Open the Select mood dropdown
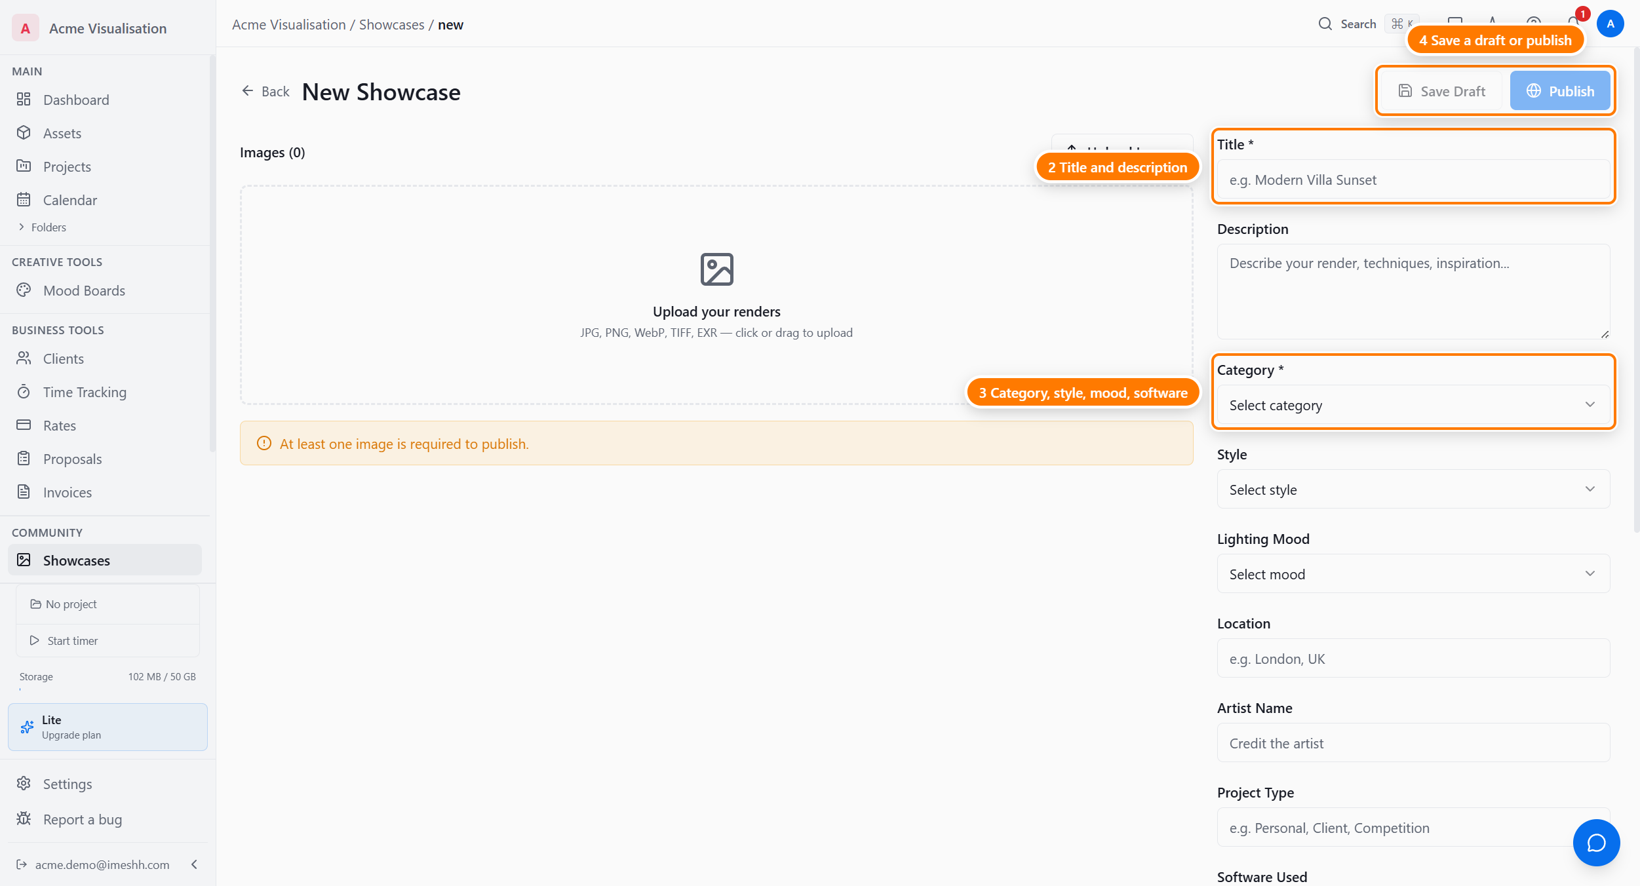The image size is (1640, 886). pyautogui.click(x=1413, y=574)
